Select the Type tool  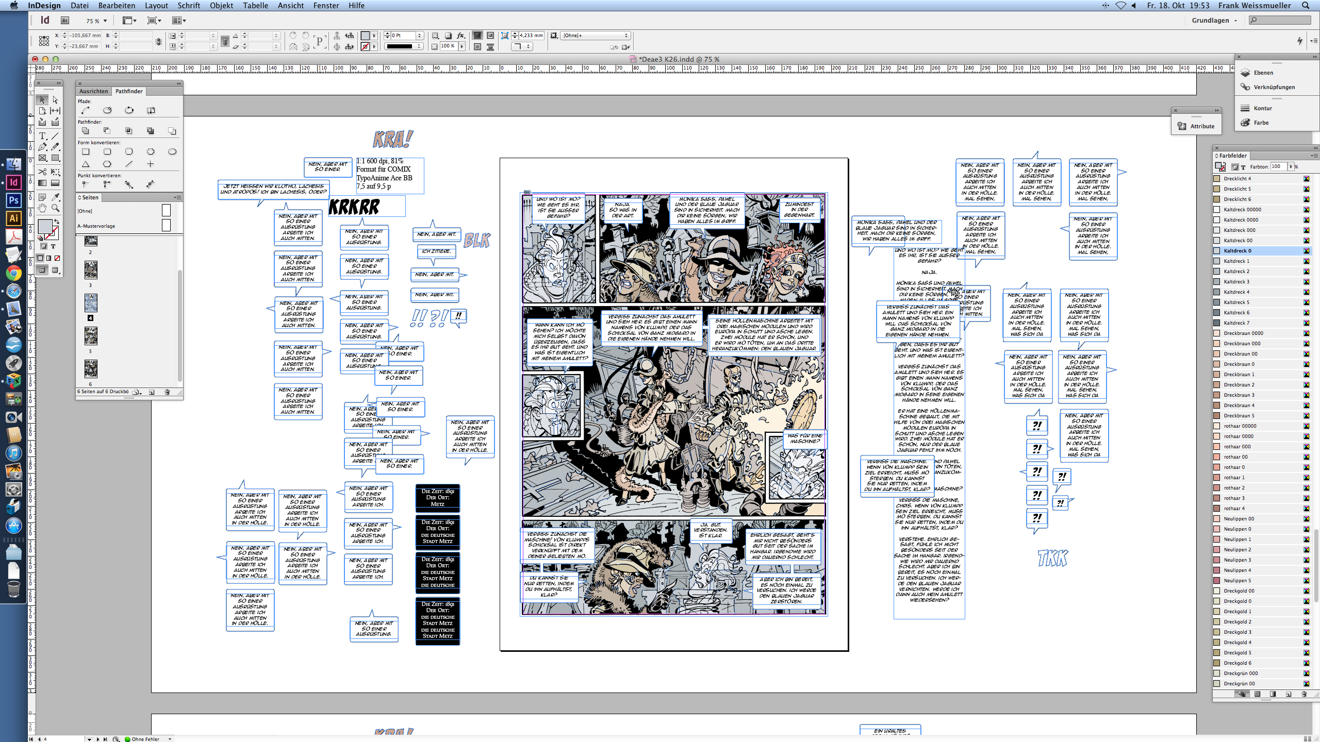point(42,136)
